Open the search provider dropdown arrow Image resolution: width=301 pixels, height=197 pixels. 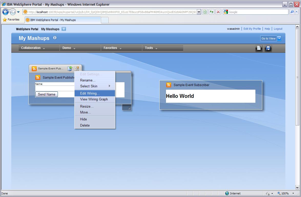pos(297,12)
